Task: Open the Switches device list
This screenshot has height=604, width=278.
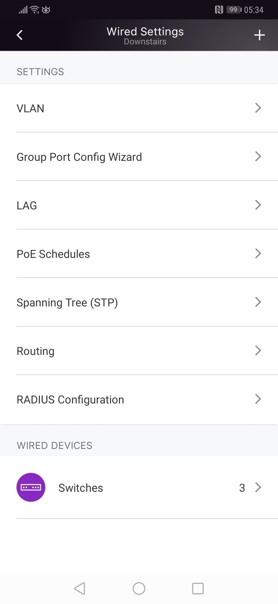Action: pos(81,488)
